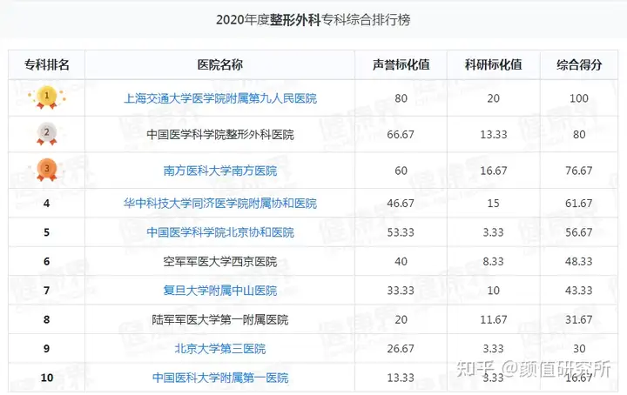Open 华中科技大学同济医学院附属协和医院 link
627x395 pixels.
220,204
